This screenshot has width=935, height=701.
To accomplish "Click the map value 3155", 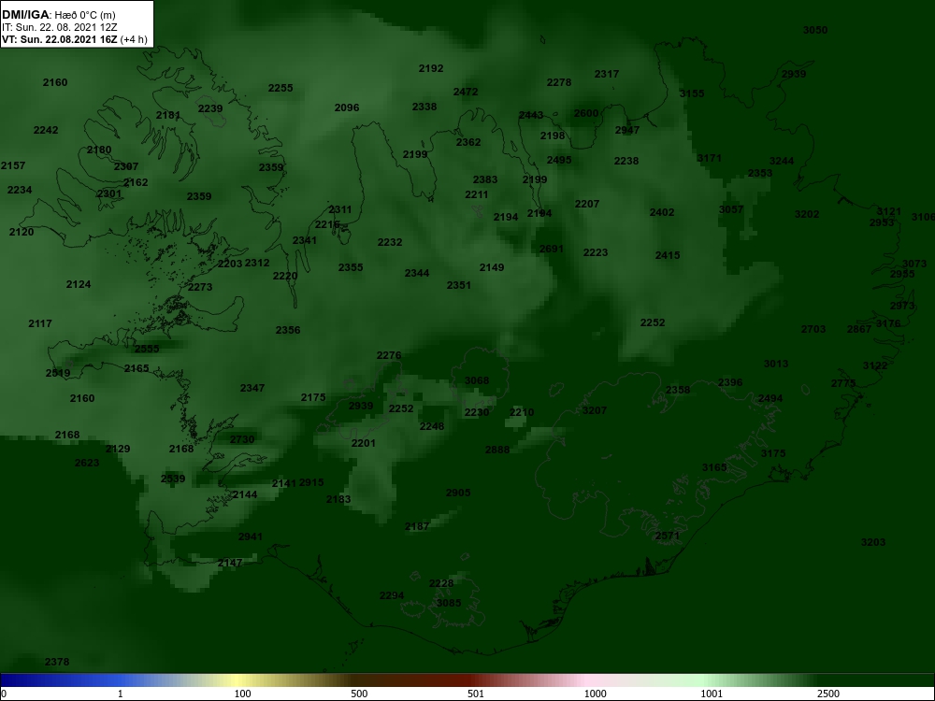I will (x=692, y=93).
